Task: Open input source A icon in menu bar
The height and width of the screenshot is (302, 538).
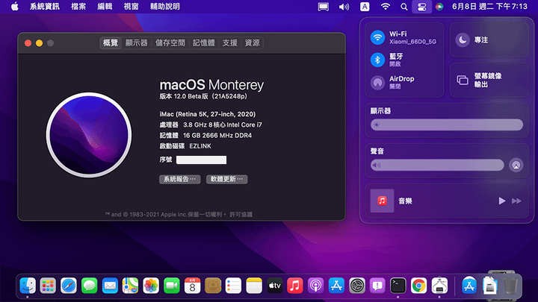Action: click(365, 7)
